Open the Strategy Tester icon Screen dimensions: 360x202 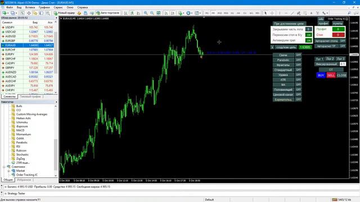(x=47, y=13)
